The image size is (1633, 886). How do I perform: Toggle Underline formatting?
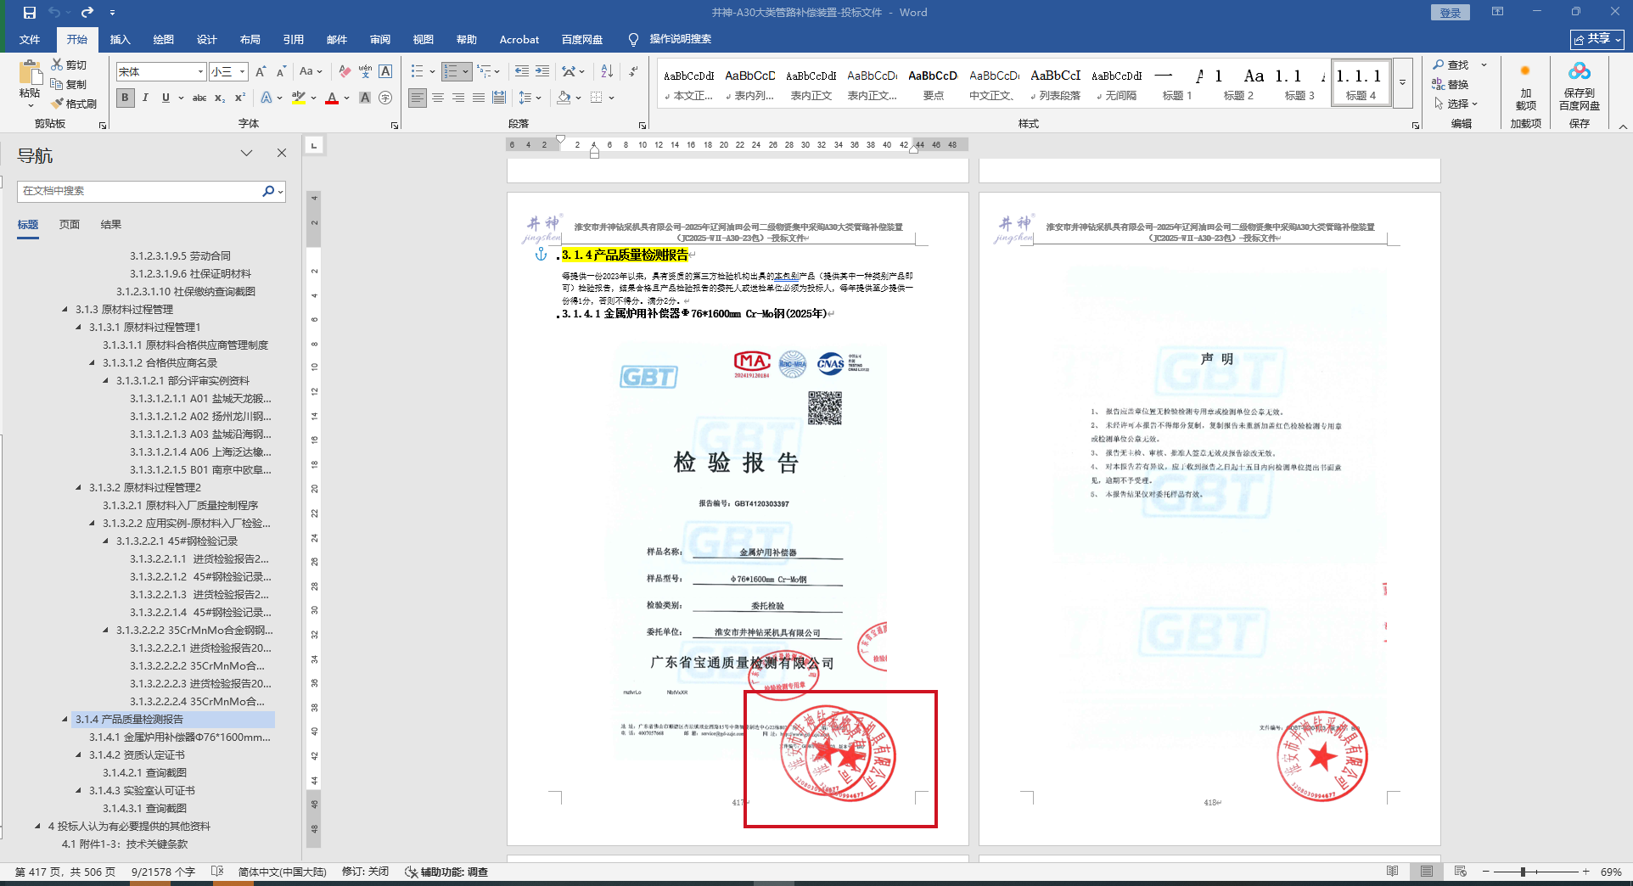166,98
